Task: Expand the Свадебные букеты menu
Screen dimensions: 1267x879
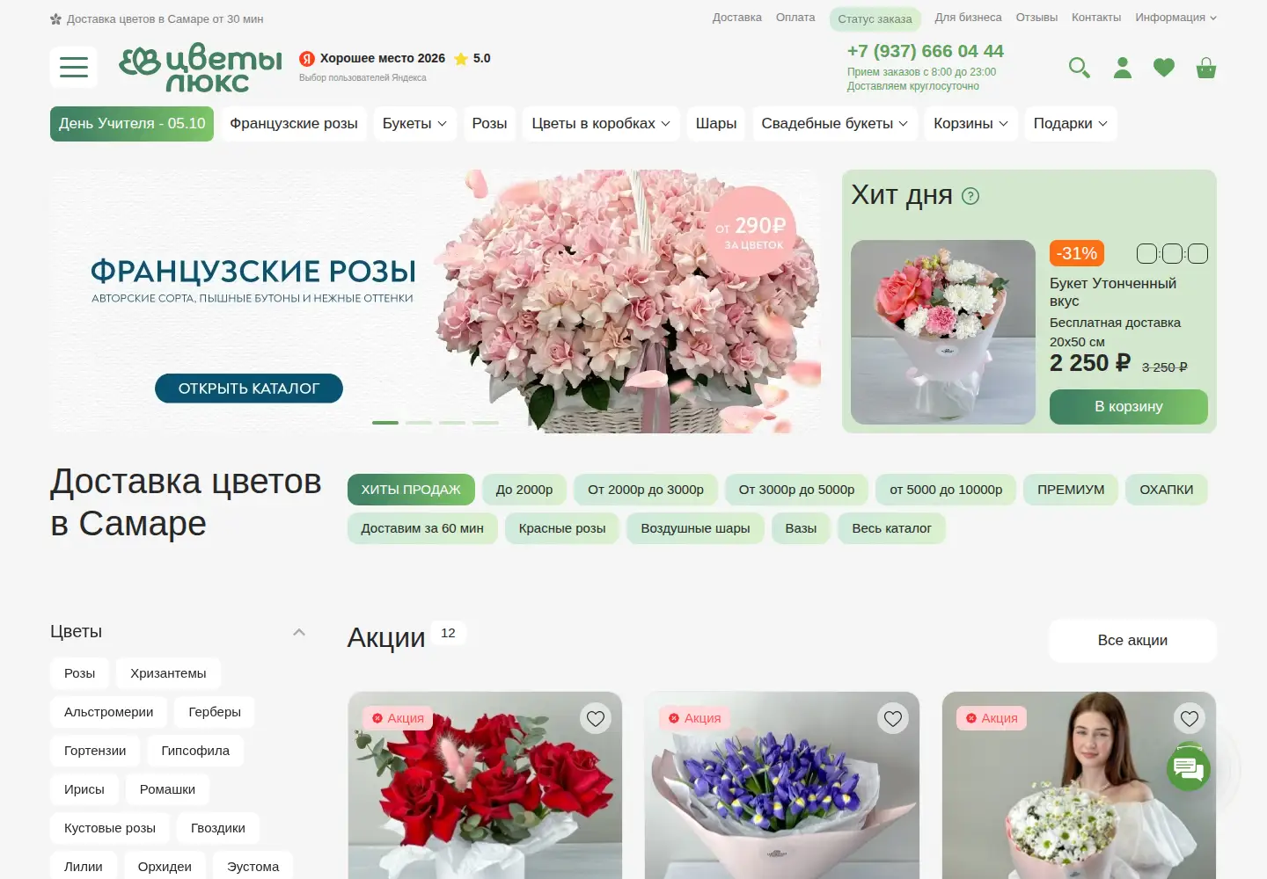Action: (x=834, y=124)
